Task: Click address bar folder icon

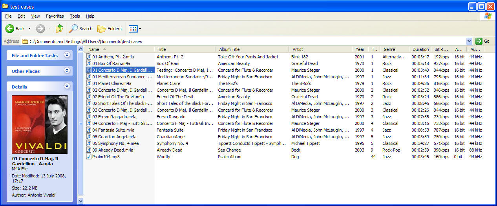Action: click(x=25, y=41)
